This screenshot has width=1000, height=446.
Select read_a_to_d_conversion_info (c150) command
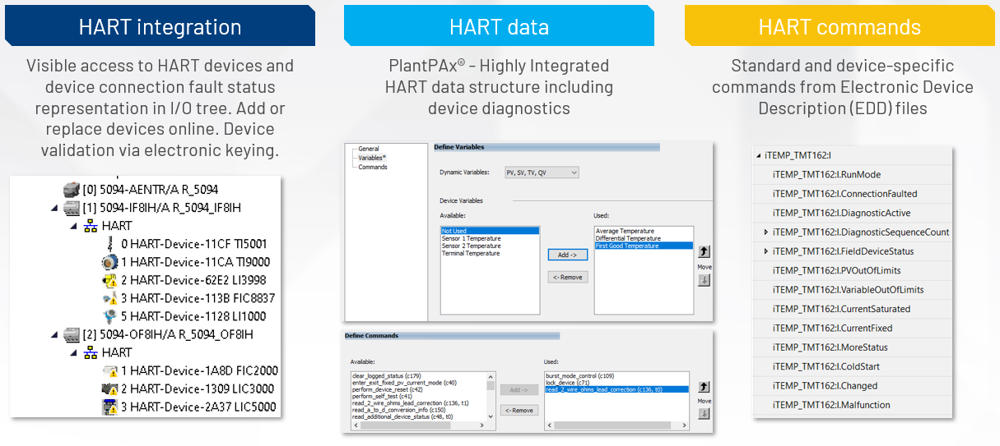398,410
